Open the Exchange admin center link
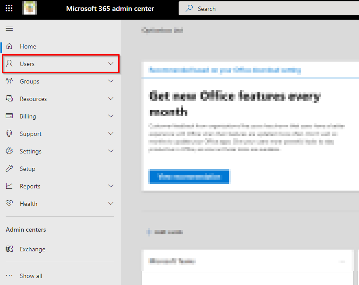The height and width of the screenshot is (285, 359). point(61,249)
